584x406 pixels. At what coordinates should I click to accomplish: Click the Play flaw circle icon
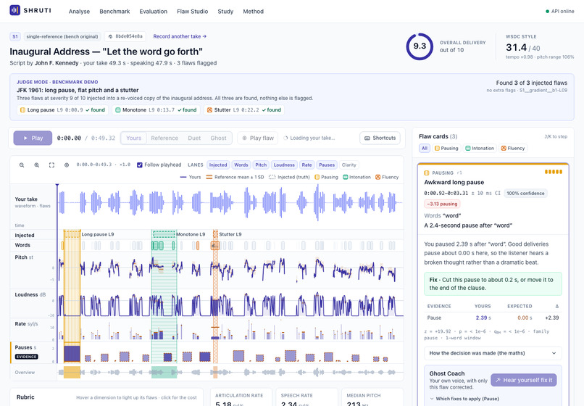coord(245,138)
